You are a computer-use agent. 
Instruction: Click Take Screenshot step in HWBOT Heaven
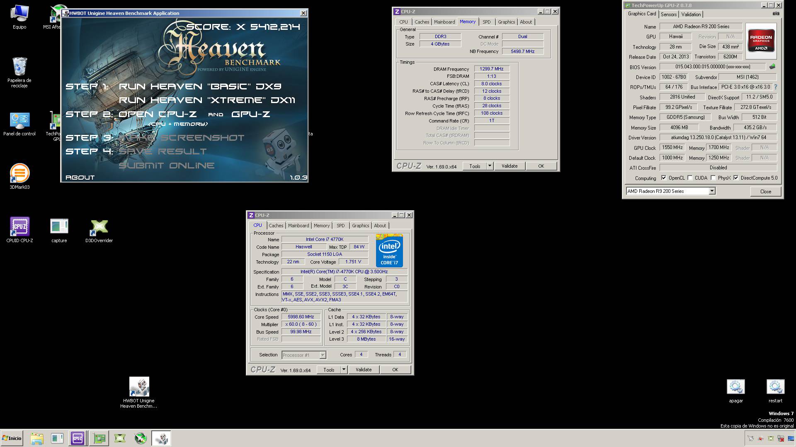tap(182, 138)
